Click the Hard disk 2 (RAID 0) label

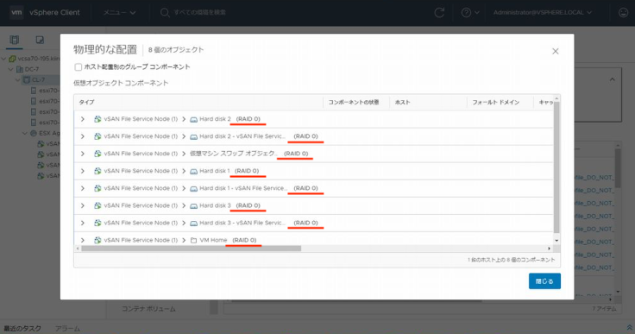click(229, 119)
